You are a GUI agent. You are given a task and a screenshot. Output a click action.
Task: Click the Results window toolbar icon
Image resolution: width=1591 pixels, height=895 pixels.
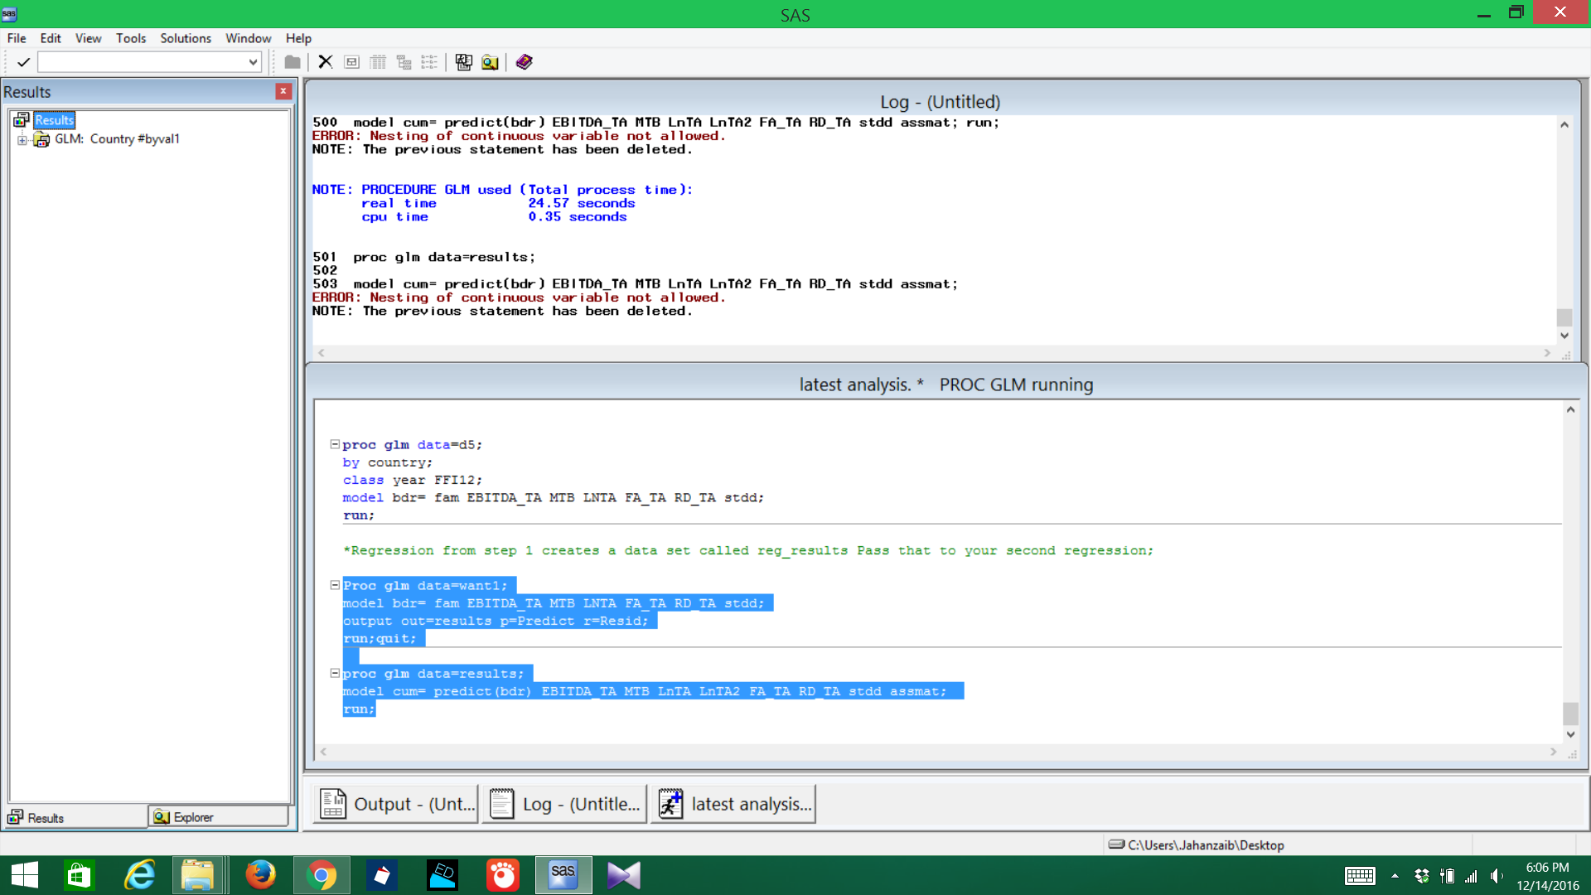pos(464,62)
